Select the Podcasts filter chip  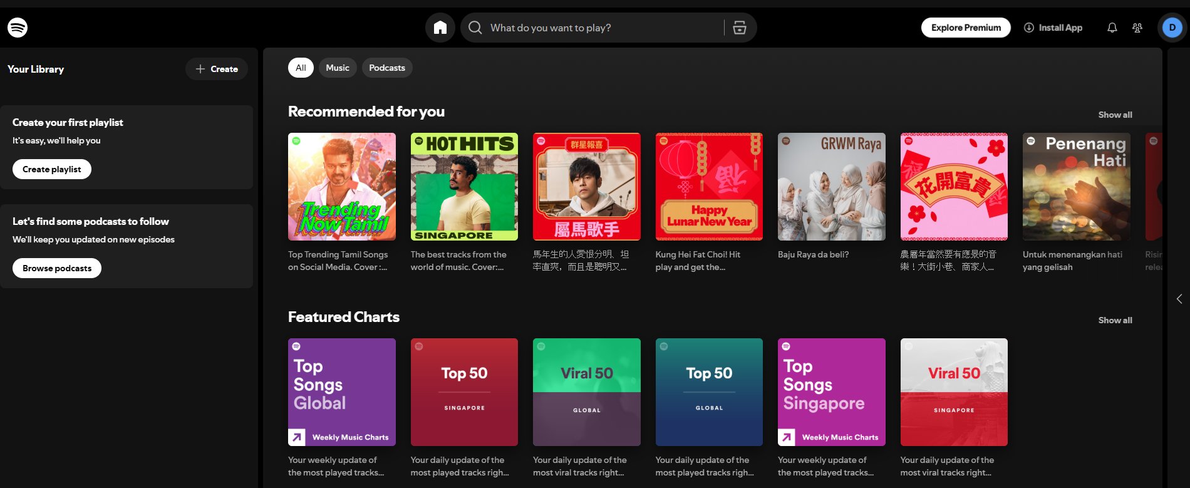pyautogui.click(x=387, y=68)
